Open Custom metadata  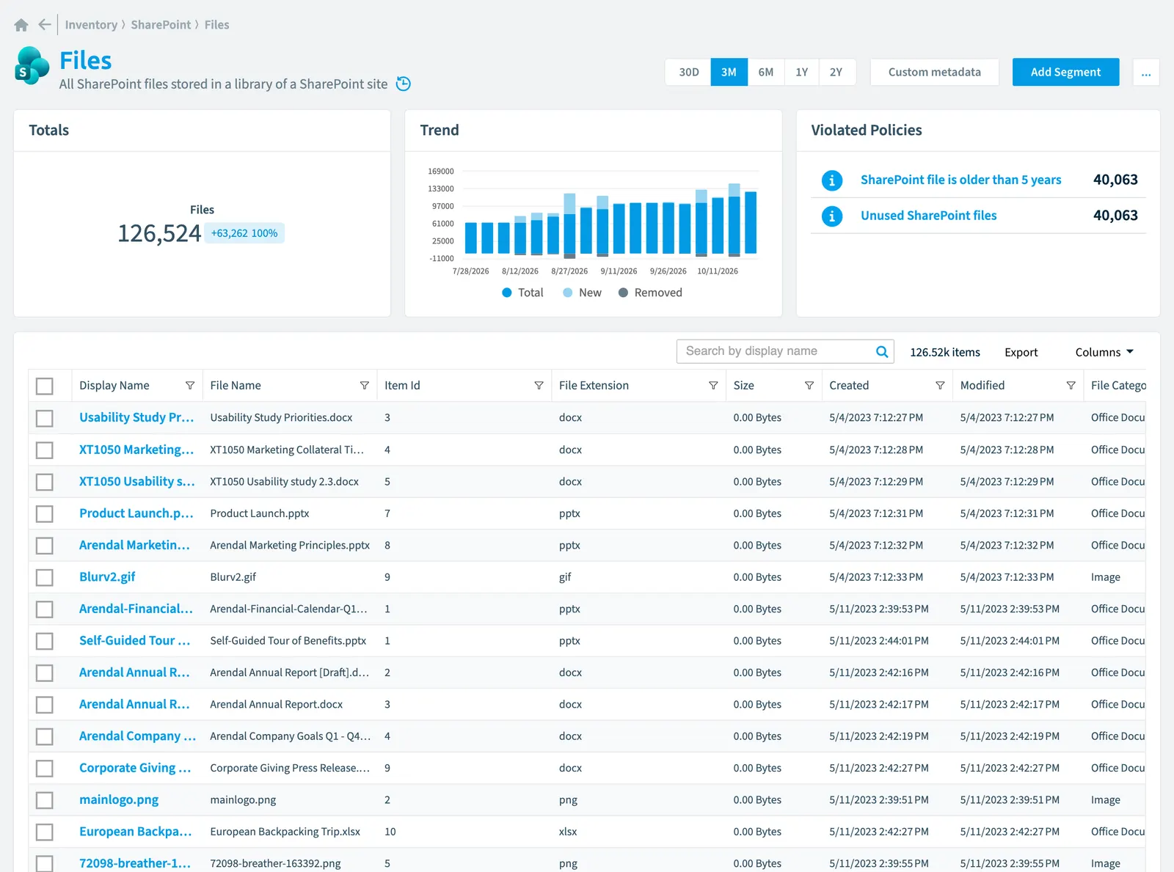click(934, 72)
